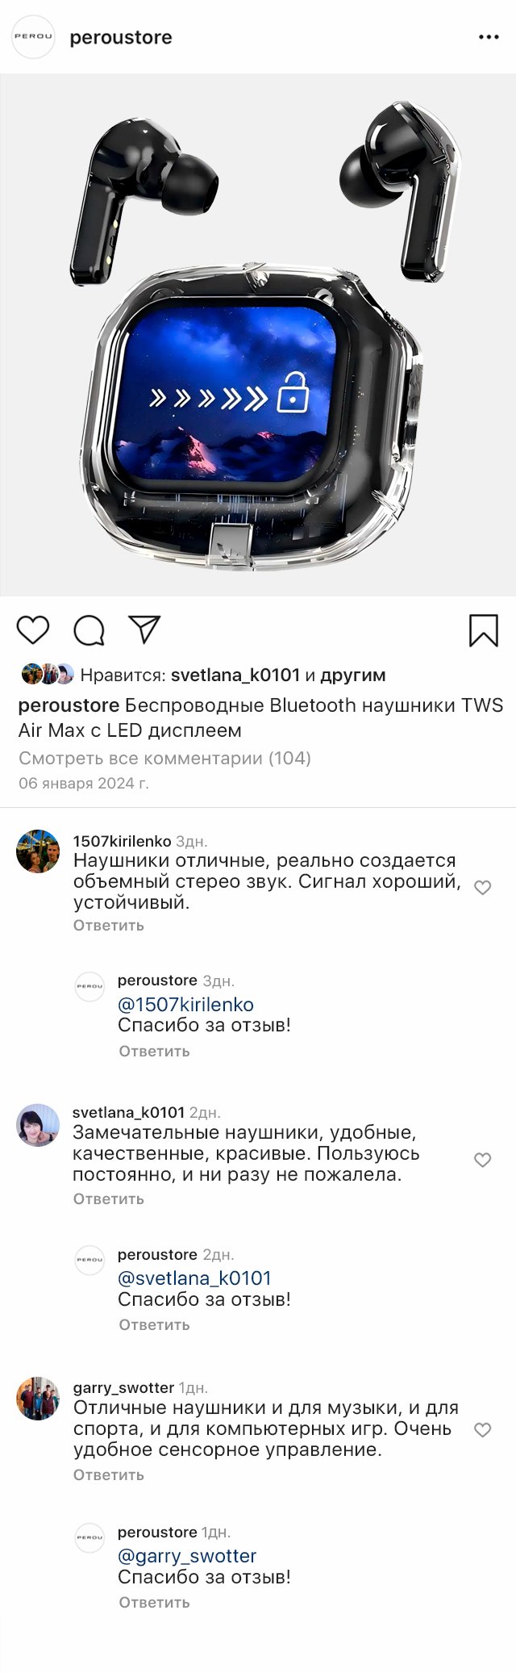Reply to svetlana_k0101's comment

tap(109, 1198)
